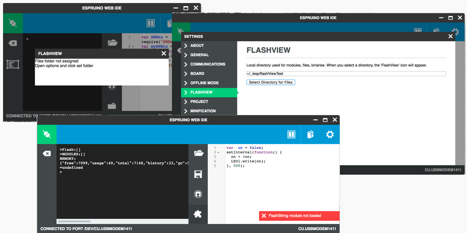Open the OFFLINE MODE settings section

[209, 83]
